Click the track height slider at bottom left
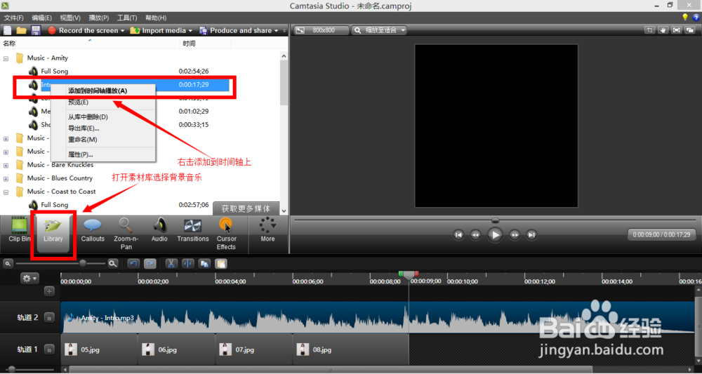The image size is (702, 374). tap(12, 370)
